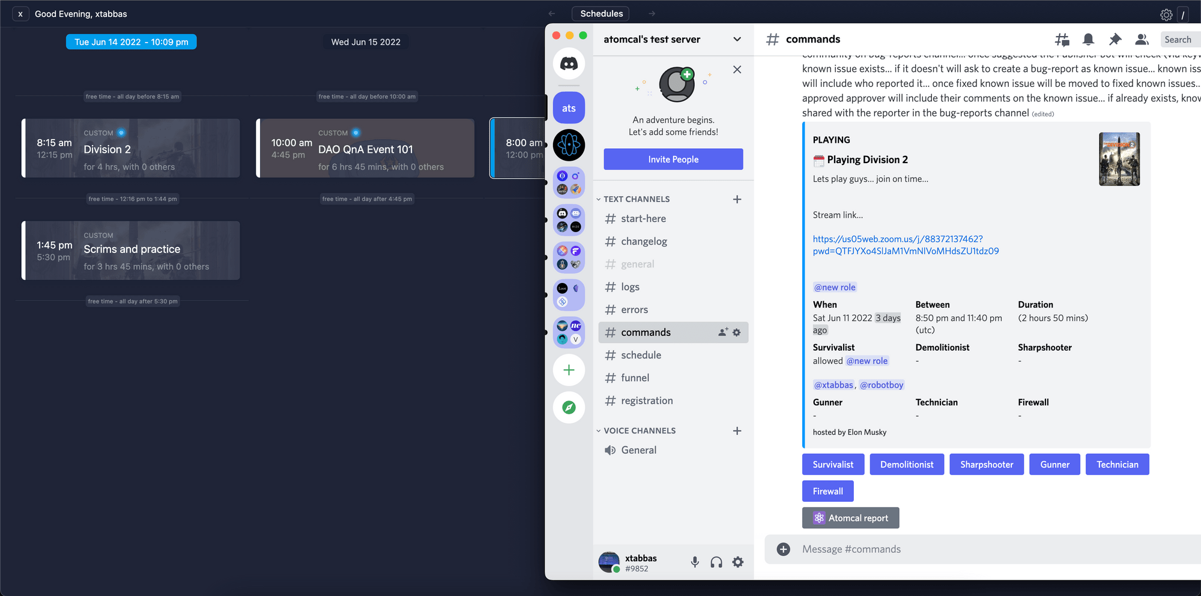This screenshot has height=596, width=1201.
Task: Dismiss the invite friends card
Action: click(x=737, y=70)
